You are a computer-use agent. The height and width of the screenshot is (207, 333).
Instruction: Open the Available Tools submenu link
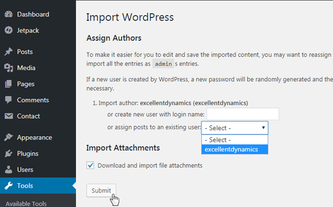click(26, 204)
